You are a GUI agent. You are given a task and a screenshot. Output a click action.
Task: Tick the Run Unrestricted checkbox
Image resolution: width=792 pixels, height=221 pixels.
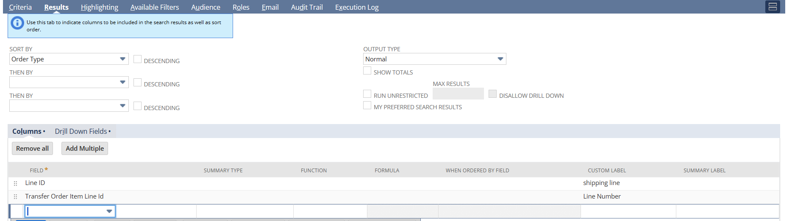(x=367, y=94)
